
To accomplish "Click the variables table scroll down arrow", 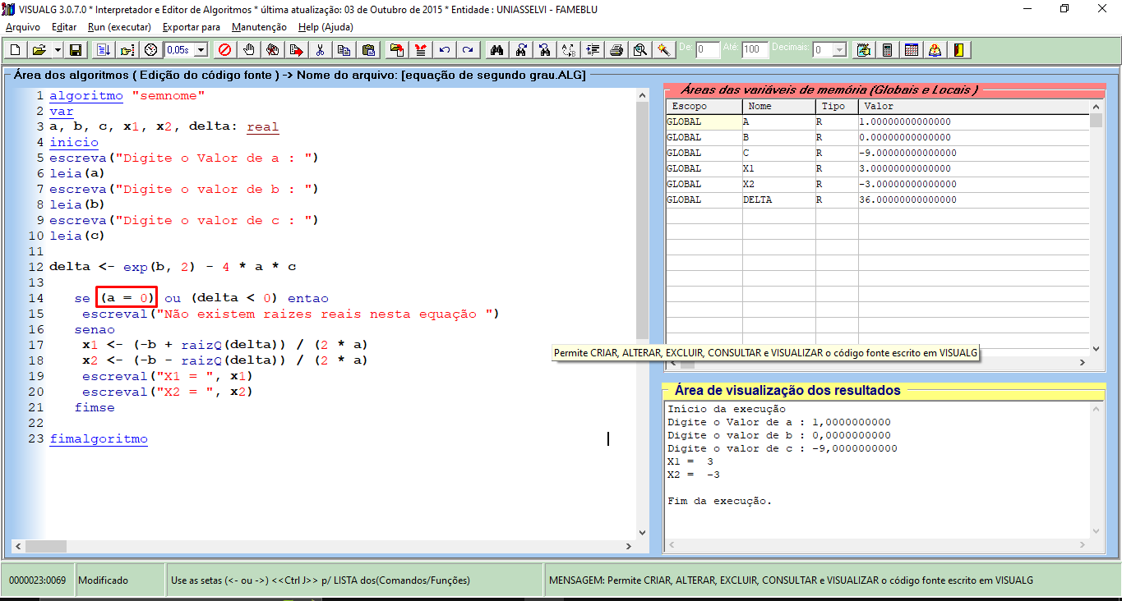I will 1096,348.
